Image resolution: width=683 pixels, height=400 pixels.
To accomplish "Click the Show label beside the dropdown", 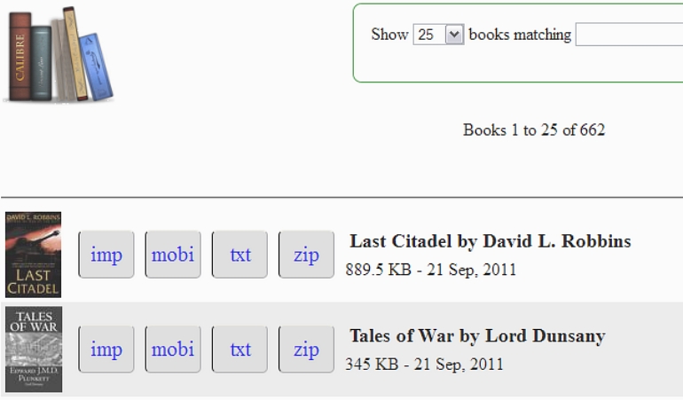I will (389, 35).
